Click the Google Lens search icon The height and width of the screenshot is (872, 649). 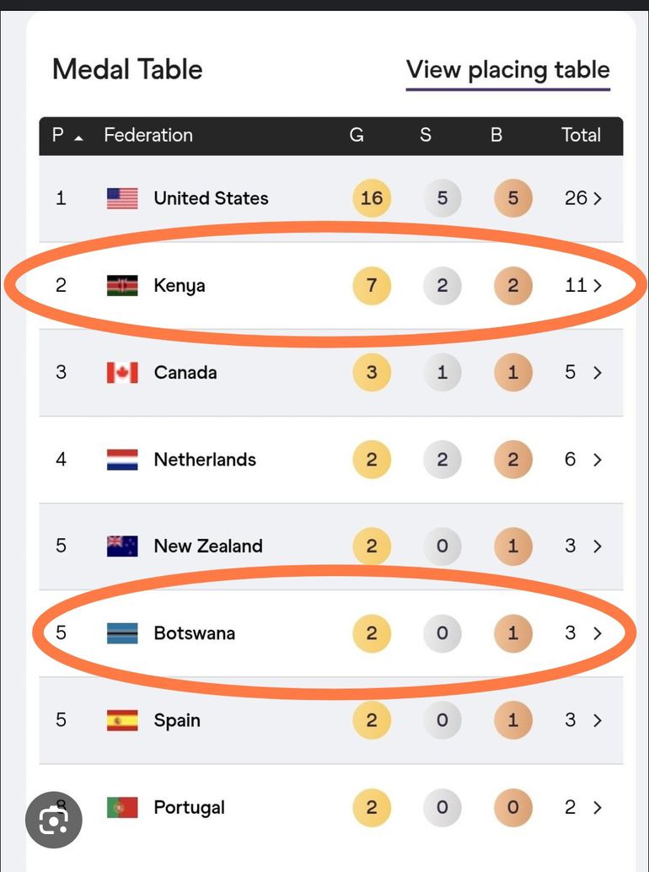[x=54, y=818]
